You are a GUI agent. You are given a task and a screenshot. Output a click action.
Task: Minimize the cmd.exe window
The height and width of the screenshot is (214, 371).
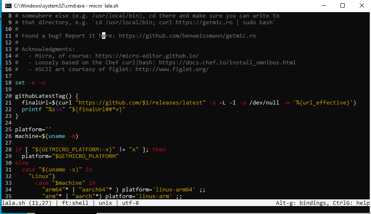(324, 6)
